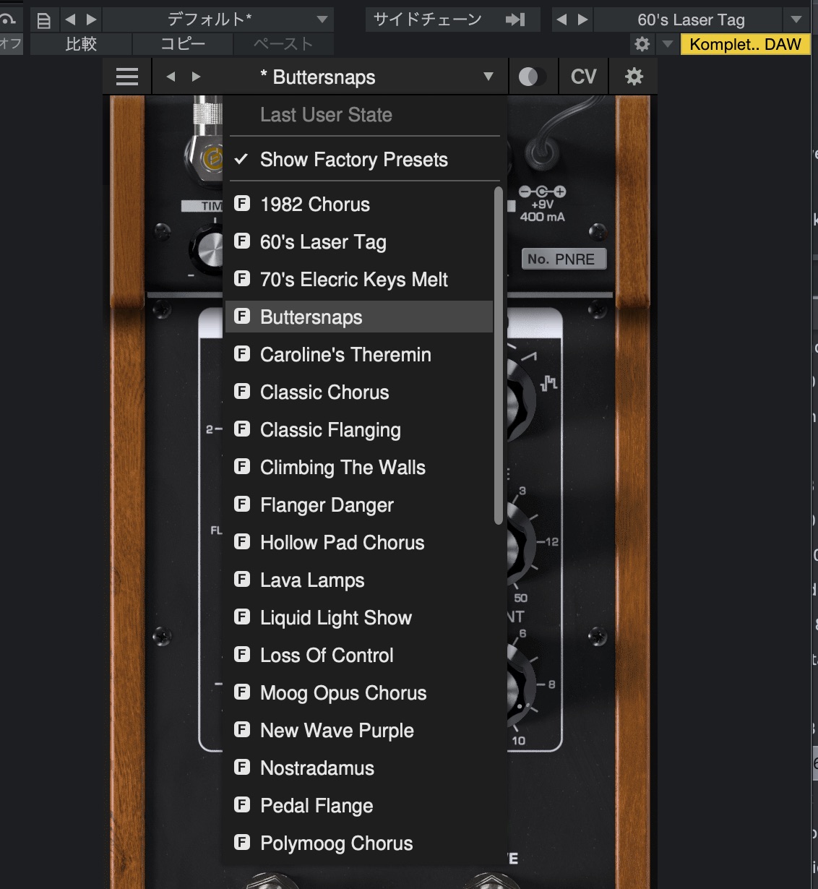This screenshot has height=889, width=818.
Task: Expand the デフォルト preset dropdown
Action: tap(322, 20)
